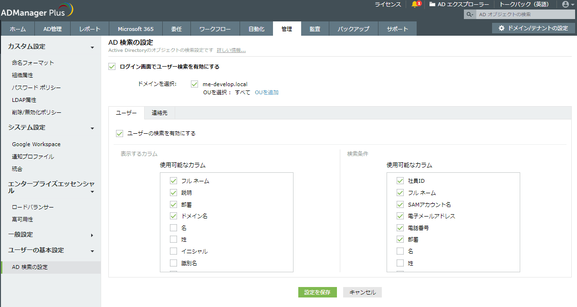
Task: Switch to the 連絡先 tab
Action: click(x=159, y=113)
